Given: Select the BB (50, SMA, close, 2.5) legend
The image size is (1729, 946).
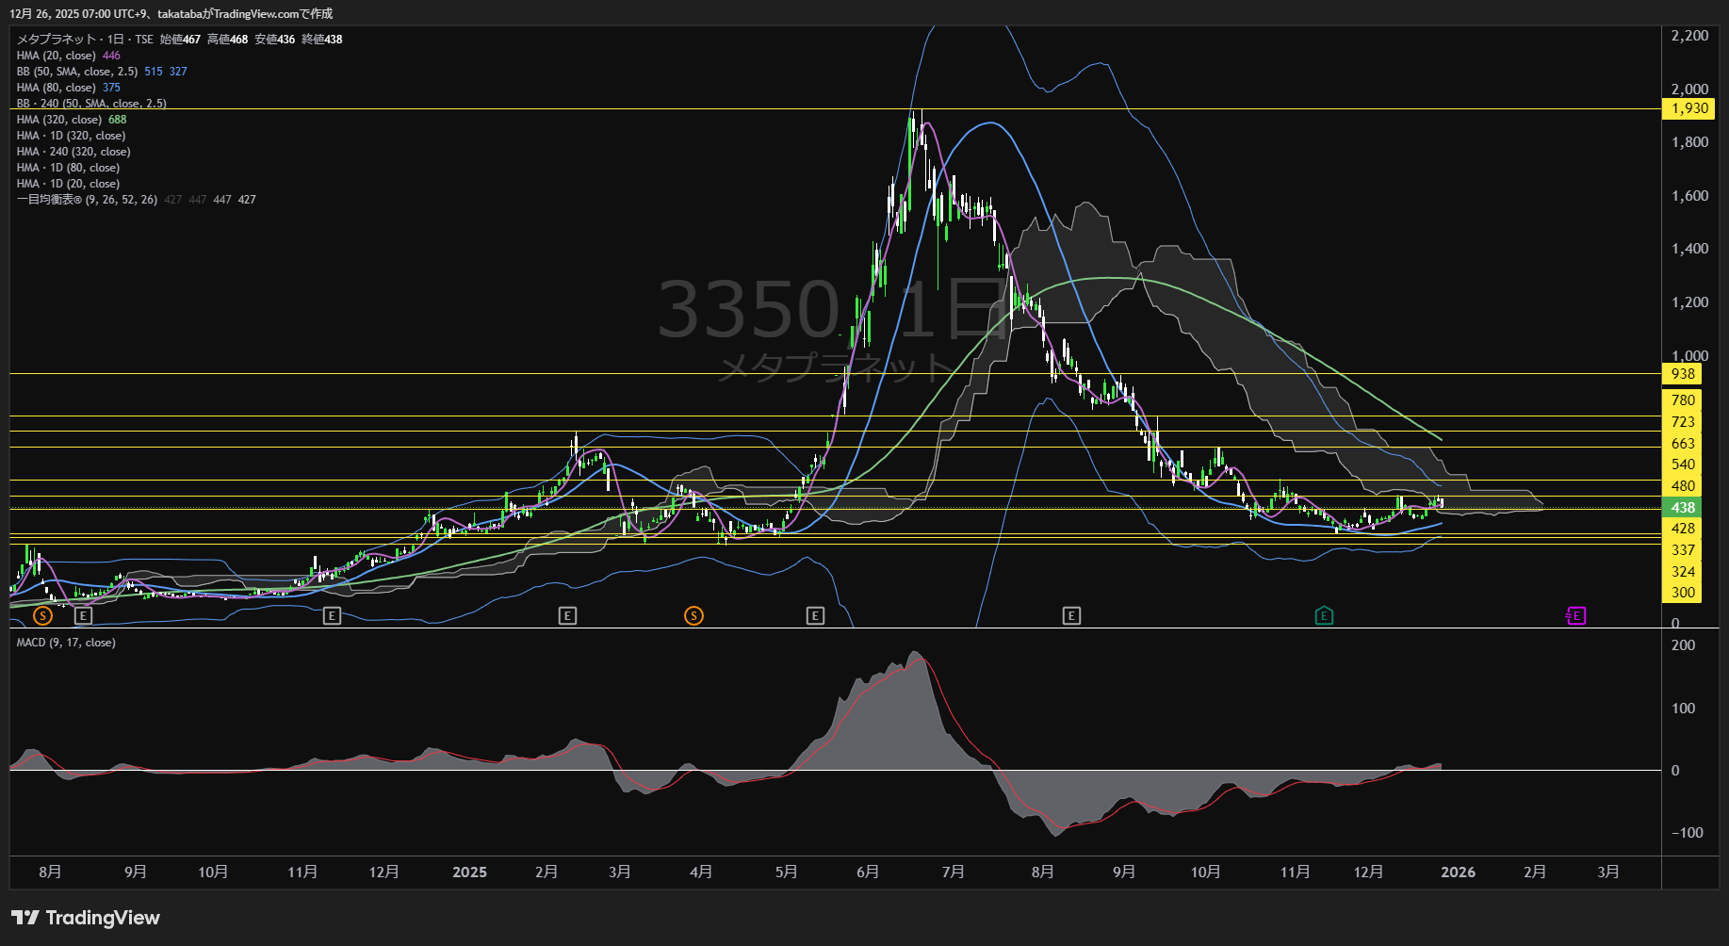Looking at the screenshot, I should (x=77, y=72).
